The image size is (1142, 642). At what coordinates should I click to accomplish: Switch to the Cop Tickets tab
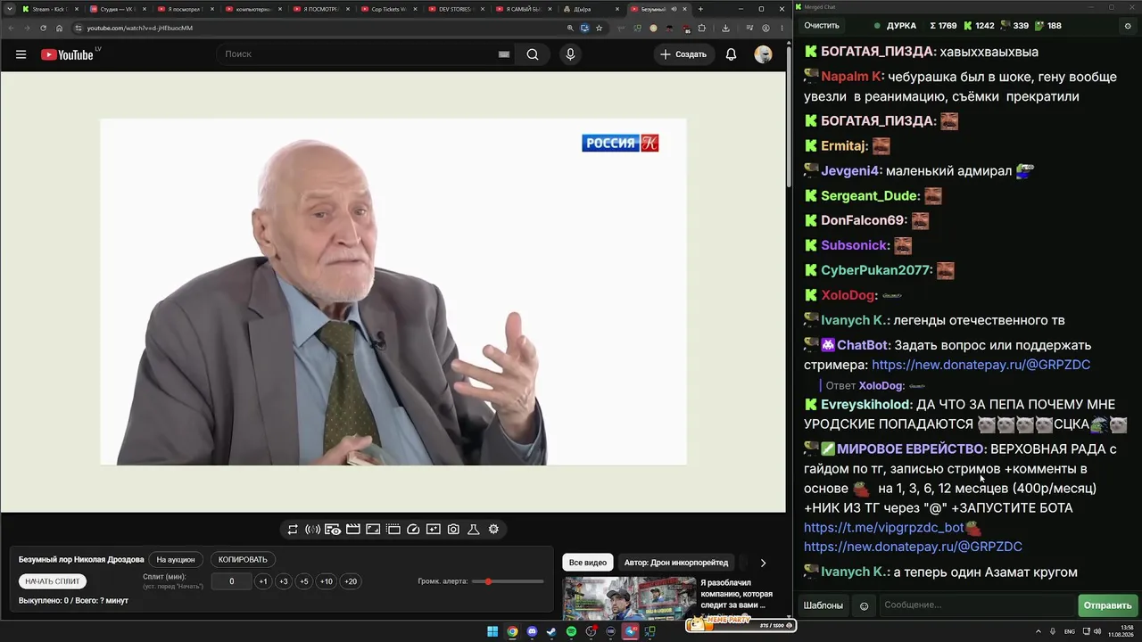pyautogui.click(x=387, y=9)
